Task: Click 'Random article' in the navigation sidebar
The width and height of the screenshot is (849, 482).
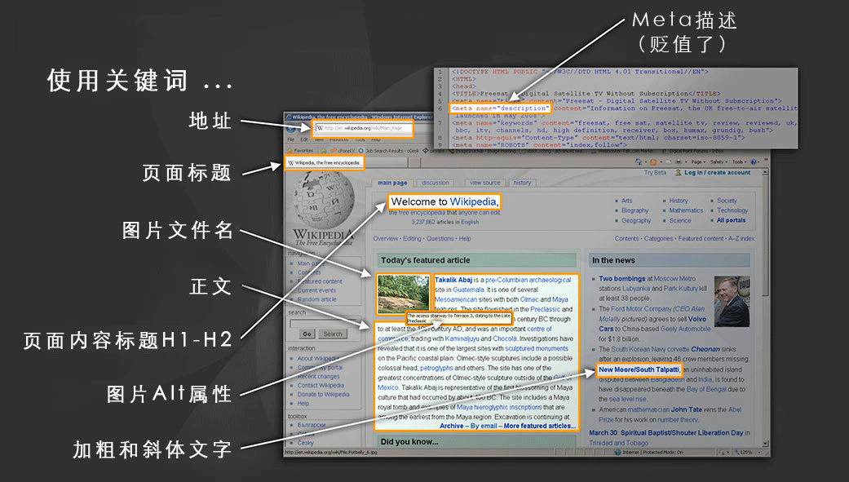Action: (316, 299)
